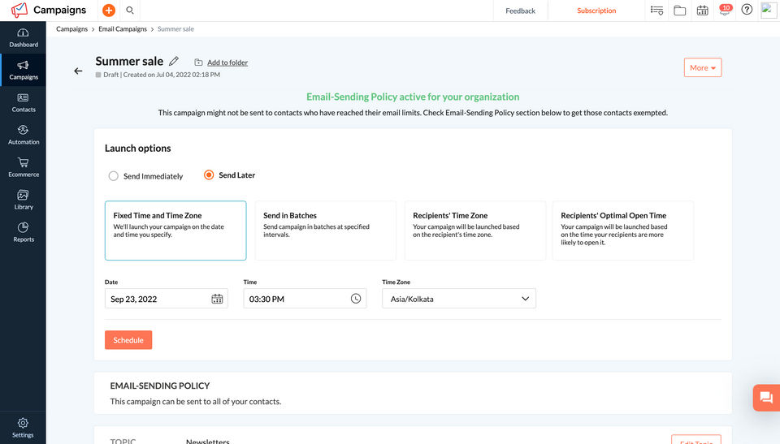Open the chat support bubble

765,398
